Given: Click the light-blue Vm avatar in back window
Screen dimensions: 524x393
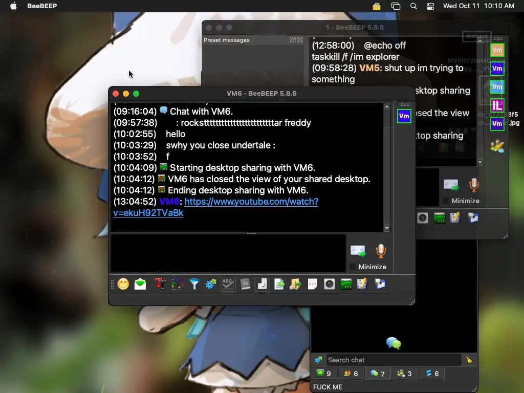Looking at the screenshot, I should (x=497, y=87).
